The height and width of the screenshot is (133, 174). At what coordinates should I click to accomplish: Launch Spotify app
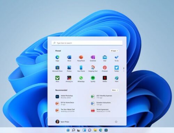(x=93, y=79)
